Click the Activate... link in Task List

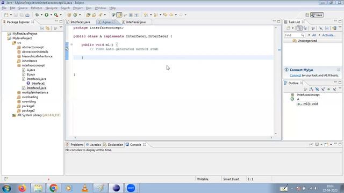pos(328,35)
